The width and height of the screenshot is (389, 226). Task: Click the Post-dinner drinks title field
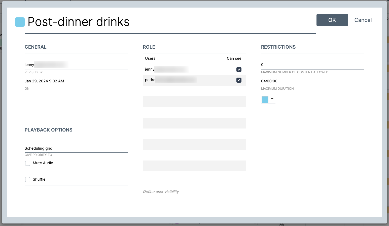coord(170,22)
